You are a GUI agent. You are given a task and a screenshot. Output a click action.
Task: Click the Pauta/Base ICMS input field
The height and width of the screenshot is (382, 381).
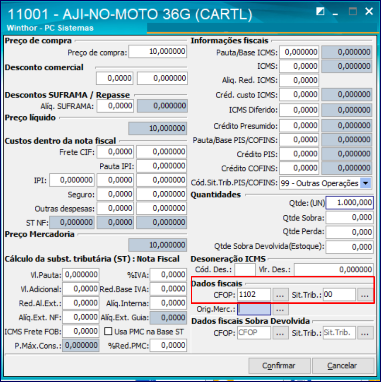pyautogui.click(x=299, y=52)
